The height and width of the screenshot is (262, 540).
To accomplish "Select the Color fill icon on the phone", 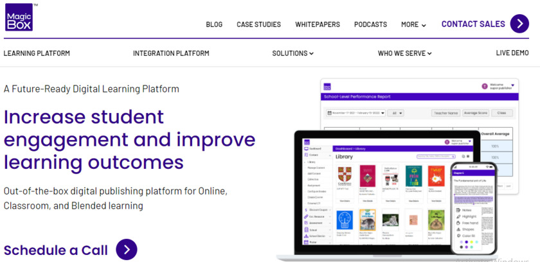I will coord(458,236).
